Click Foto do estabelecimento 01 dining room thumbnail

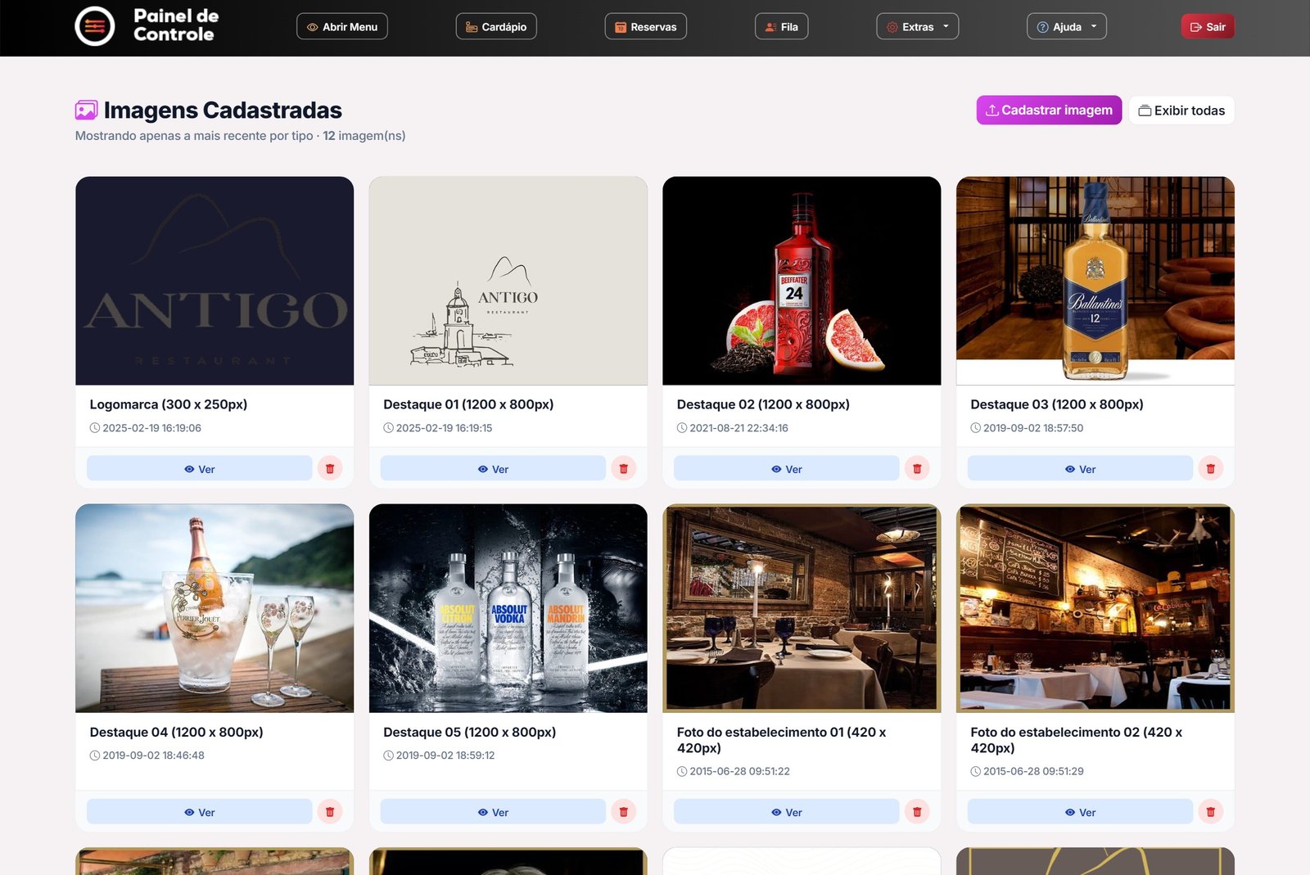point(802,608)
